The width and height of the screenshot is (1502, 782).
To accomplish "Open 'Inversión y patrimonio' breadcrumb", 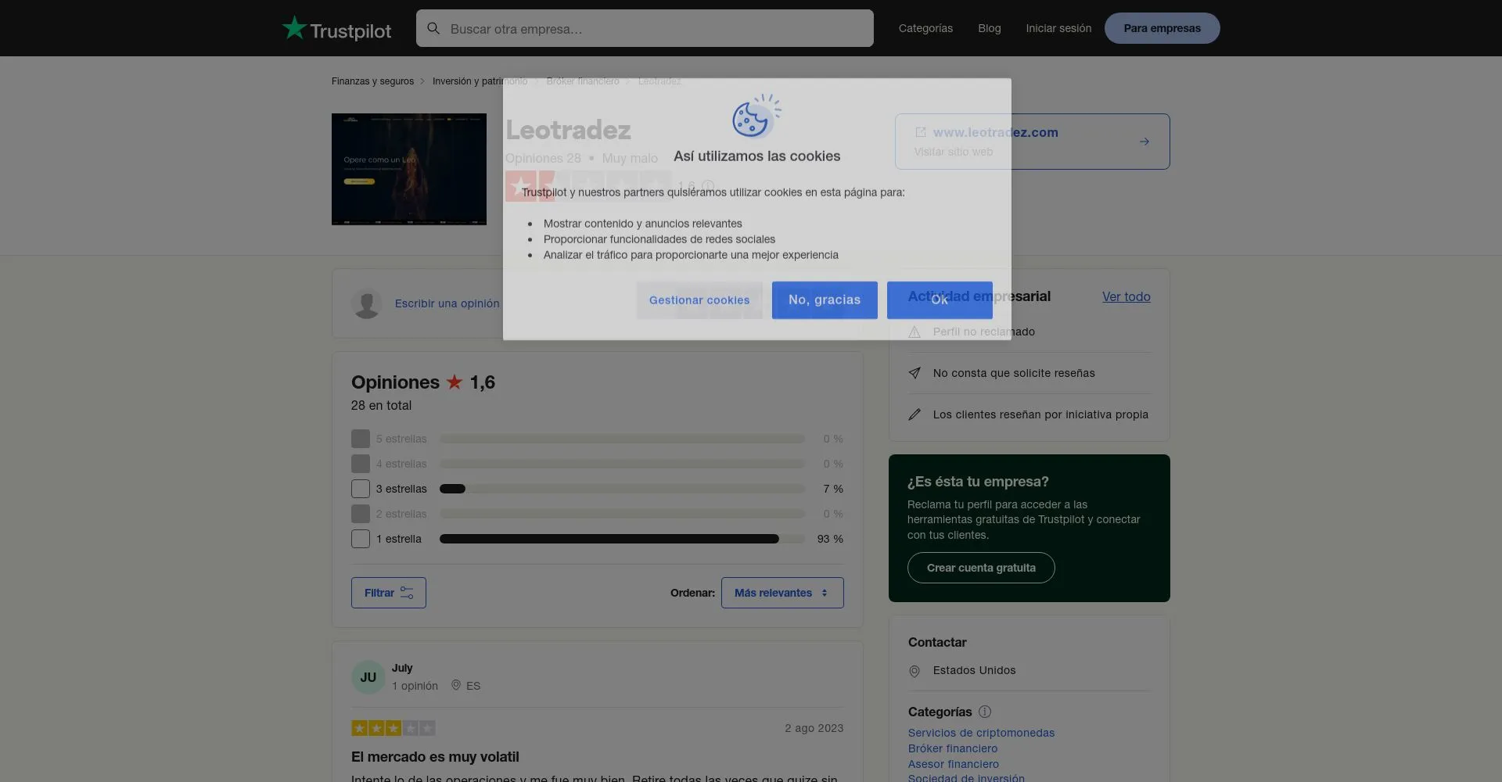I will point(480,81).
